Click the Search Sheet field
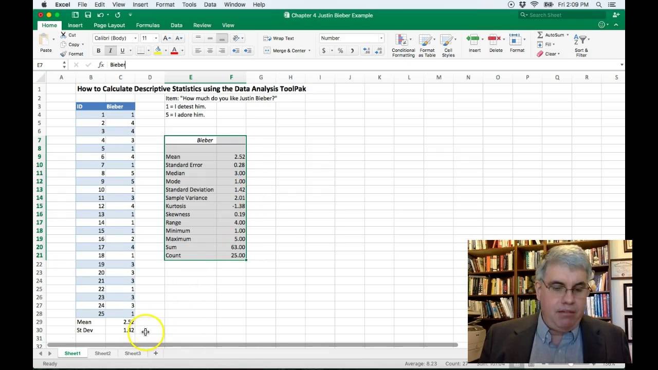 point(561,15)
